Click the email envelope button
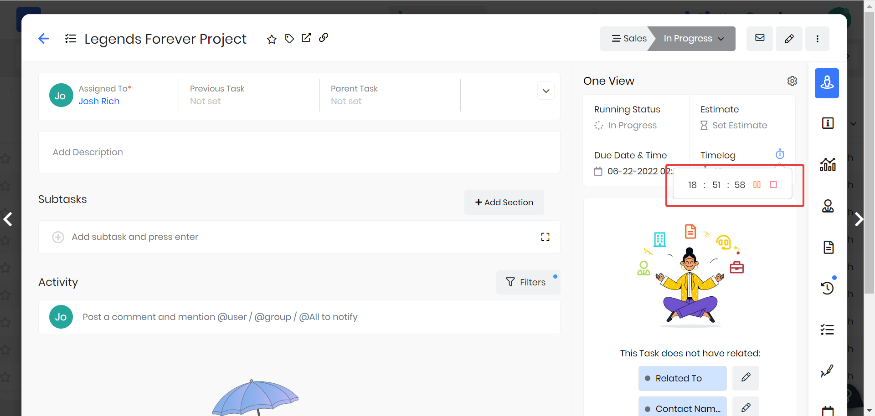 [x=759, y=39]
